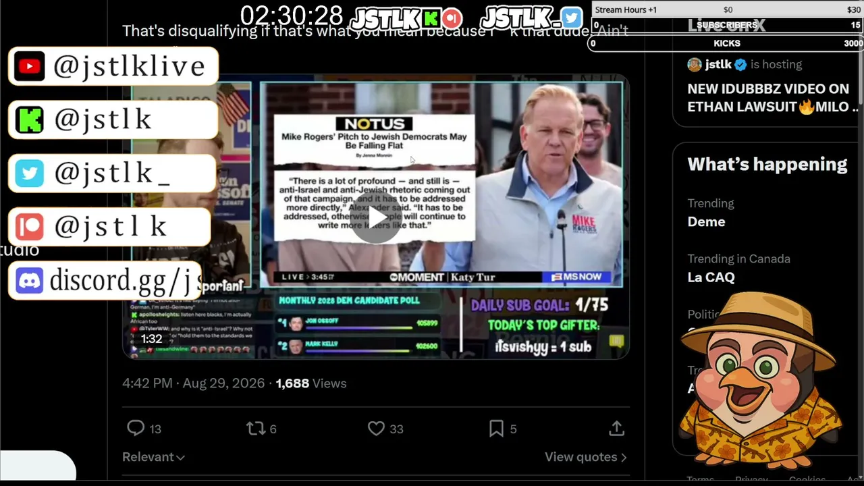Click the What's happening heading
The height and width of the screenshot is (486, 864).
(767, 164)
